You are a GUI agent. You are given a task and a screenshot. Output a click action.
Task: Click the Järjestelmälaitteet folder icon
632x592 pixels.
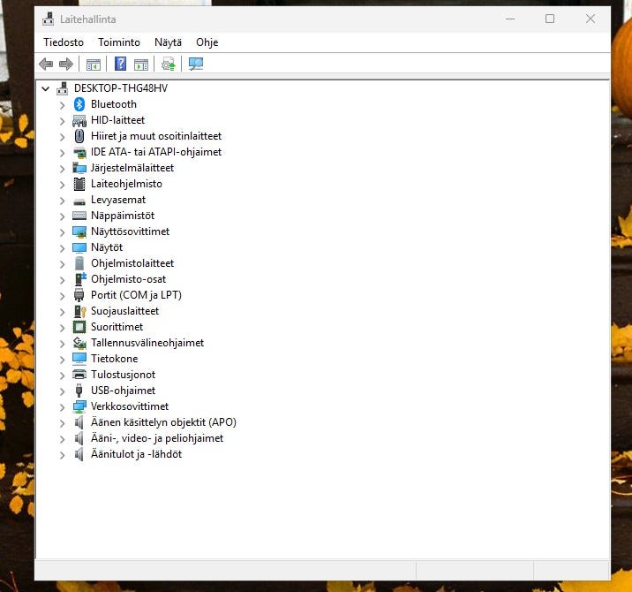tap(79, 168)
